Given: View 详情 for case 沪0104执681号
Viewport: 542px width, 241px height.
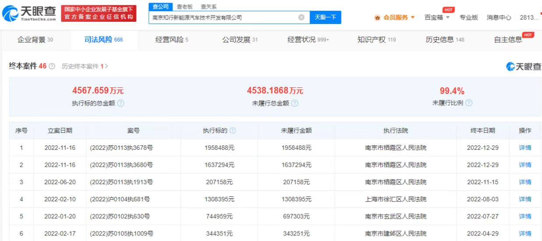Looking at the screenshot, I should pos(525,199).
